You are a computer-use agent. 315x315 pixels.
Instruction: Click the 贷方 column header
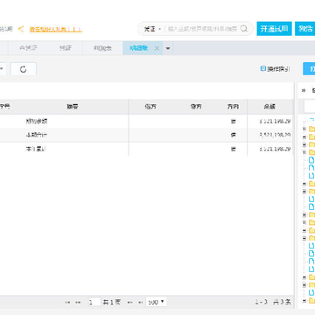point(196,107)
